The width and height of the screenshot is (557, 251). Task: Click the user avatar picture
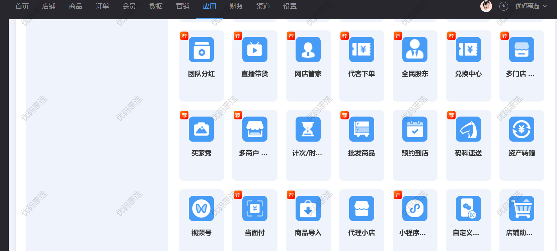point(486,6)
